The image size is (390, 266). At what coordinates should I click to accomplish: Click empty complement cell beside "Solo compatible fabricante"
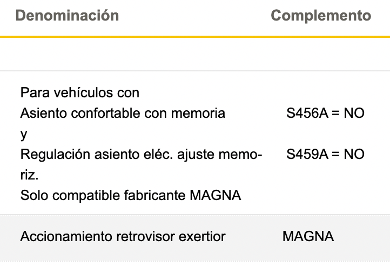[325, 195]
